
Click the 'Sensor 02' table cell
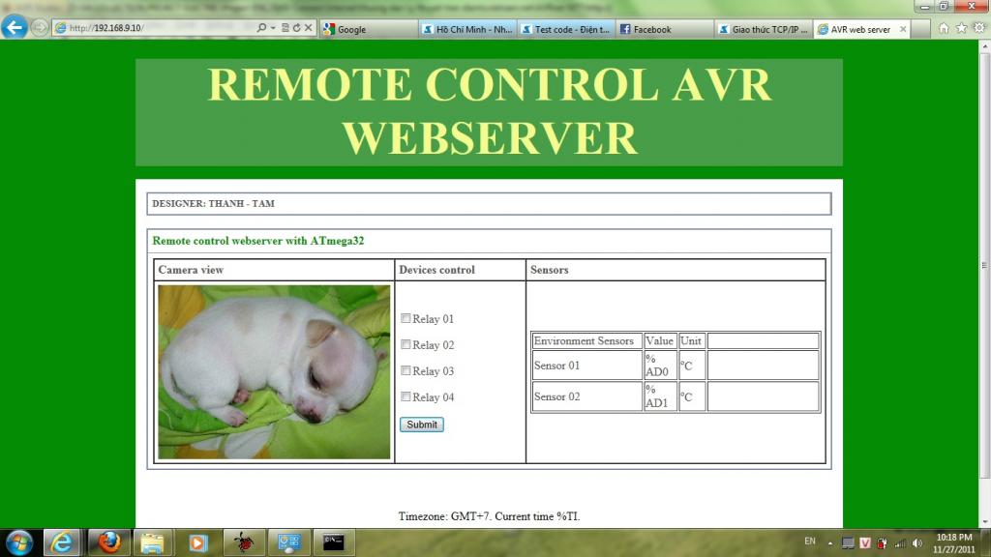pos(587,396)
